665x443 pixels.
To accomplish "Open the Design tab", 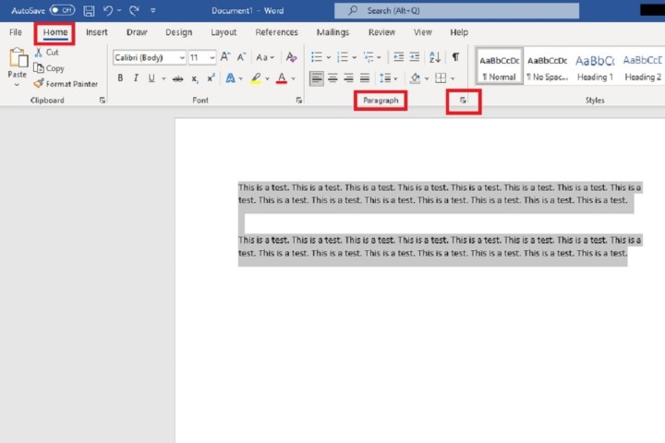I will click(178, 32).
